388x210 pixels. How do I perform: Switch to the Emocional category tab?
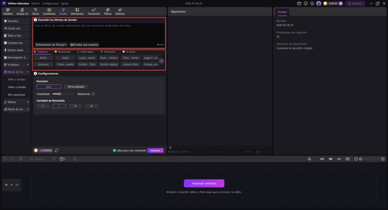point(63,52)
